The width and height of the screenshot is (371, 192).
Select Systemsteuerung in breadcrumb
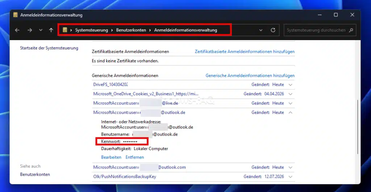coord(92,30)
